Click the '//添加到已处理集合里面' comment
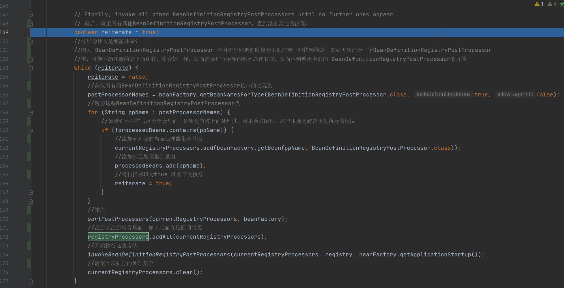This screenshot has width=564, height=288. (145, 157)
